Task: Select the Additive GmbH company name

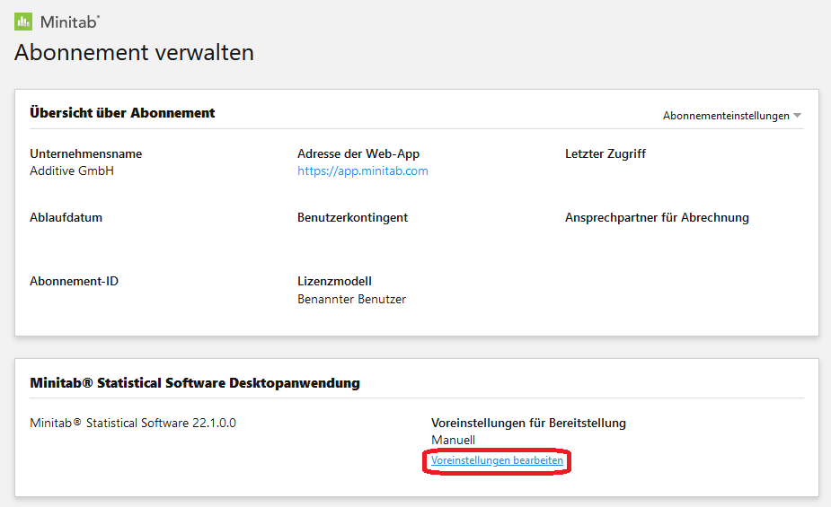Action: pyautogui.click(x=72, y=170)
